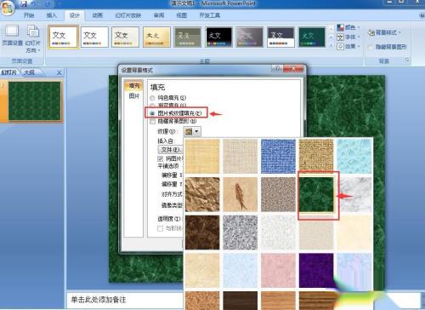The image size is (425, 310).
Task: Click the theme effects icon
Action: pyautogui.click(x=340, y=46)
